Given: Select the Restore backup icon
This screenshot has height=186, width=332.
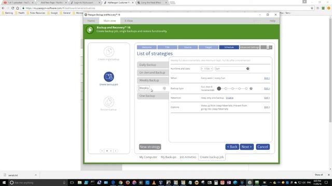Looking at the screenshot, I should (109, 102).
